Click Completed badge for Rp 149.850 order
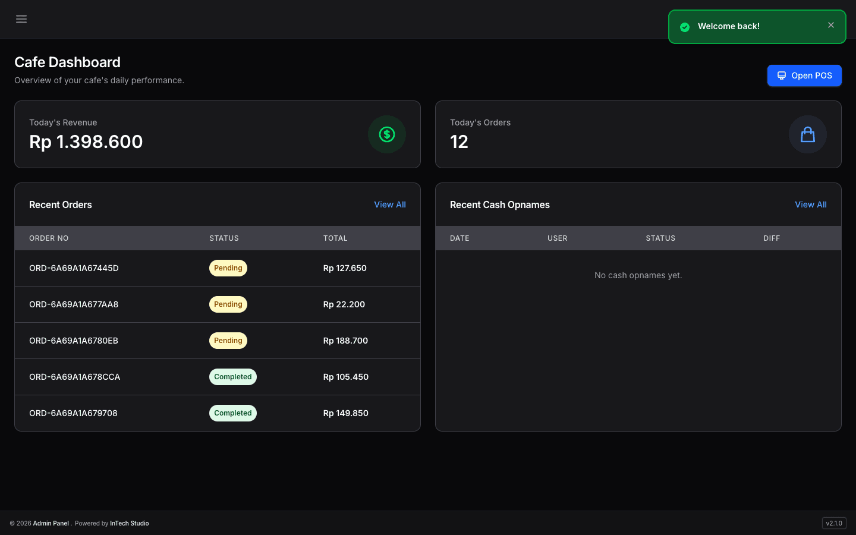Image resolution: width=856 pixels, height=535 pixels. 233,413
